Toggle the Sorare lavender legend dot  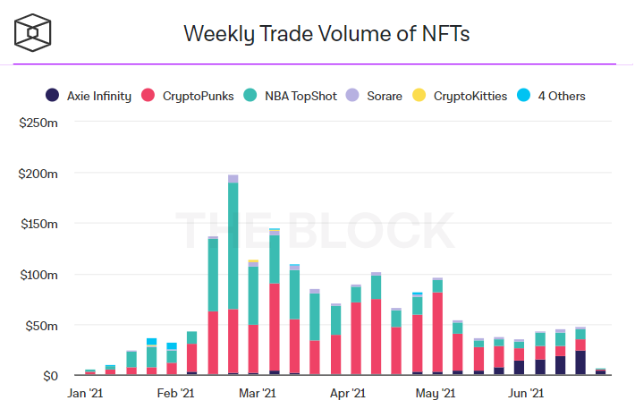click(352, 95)
